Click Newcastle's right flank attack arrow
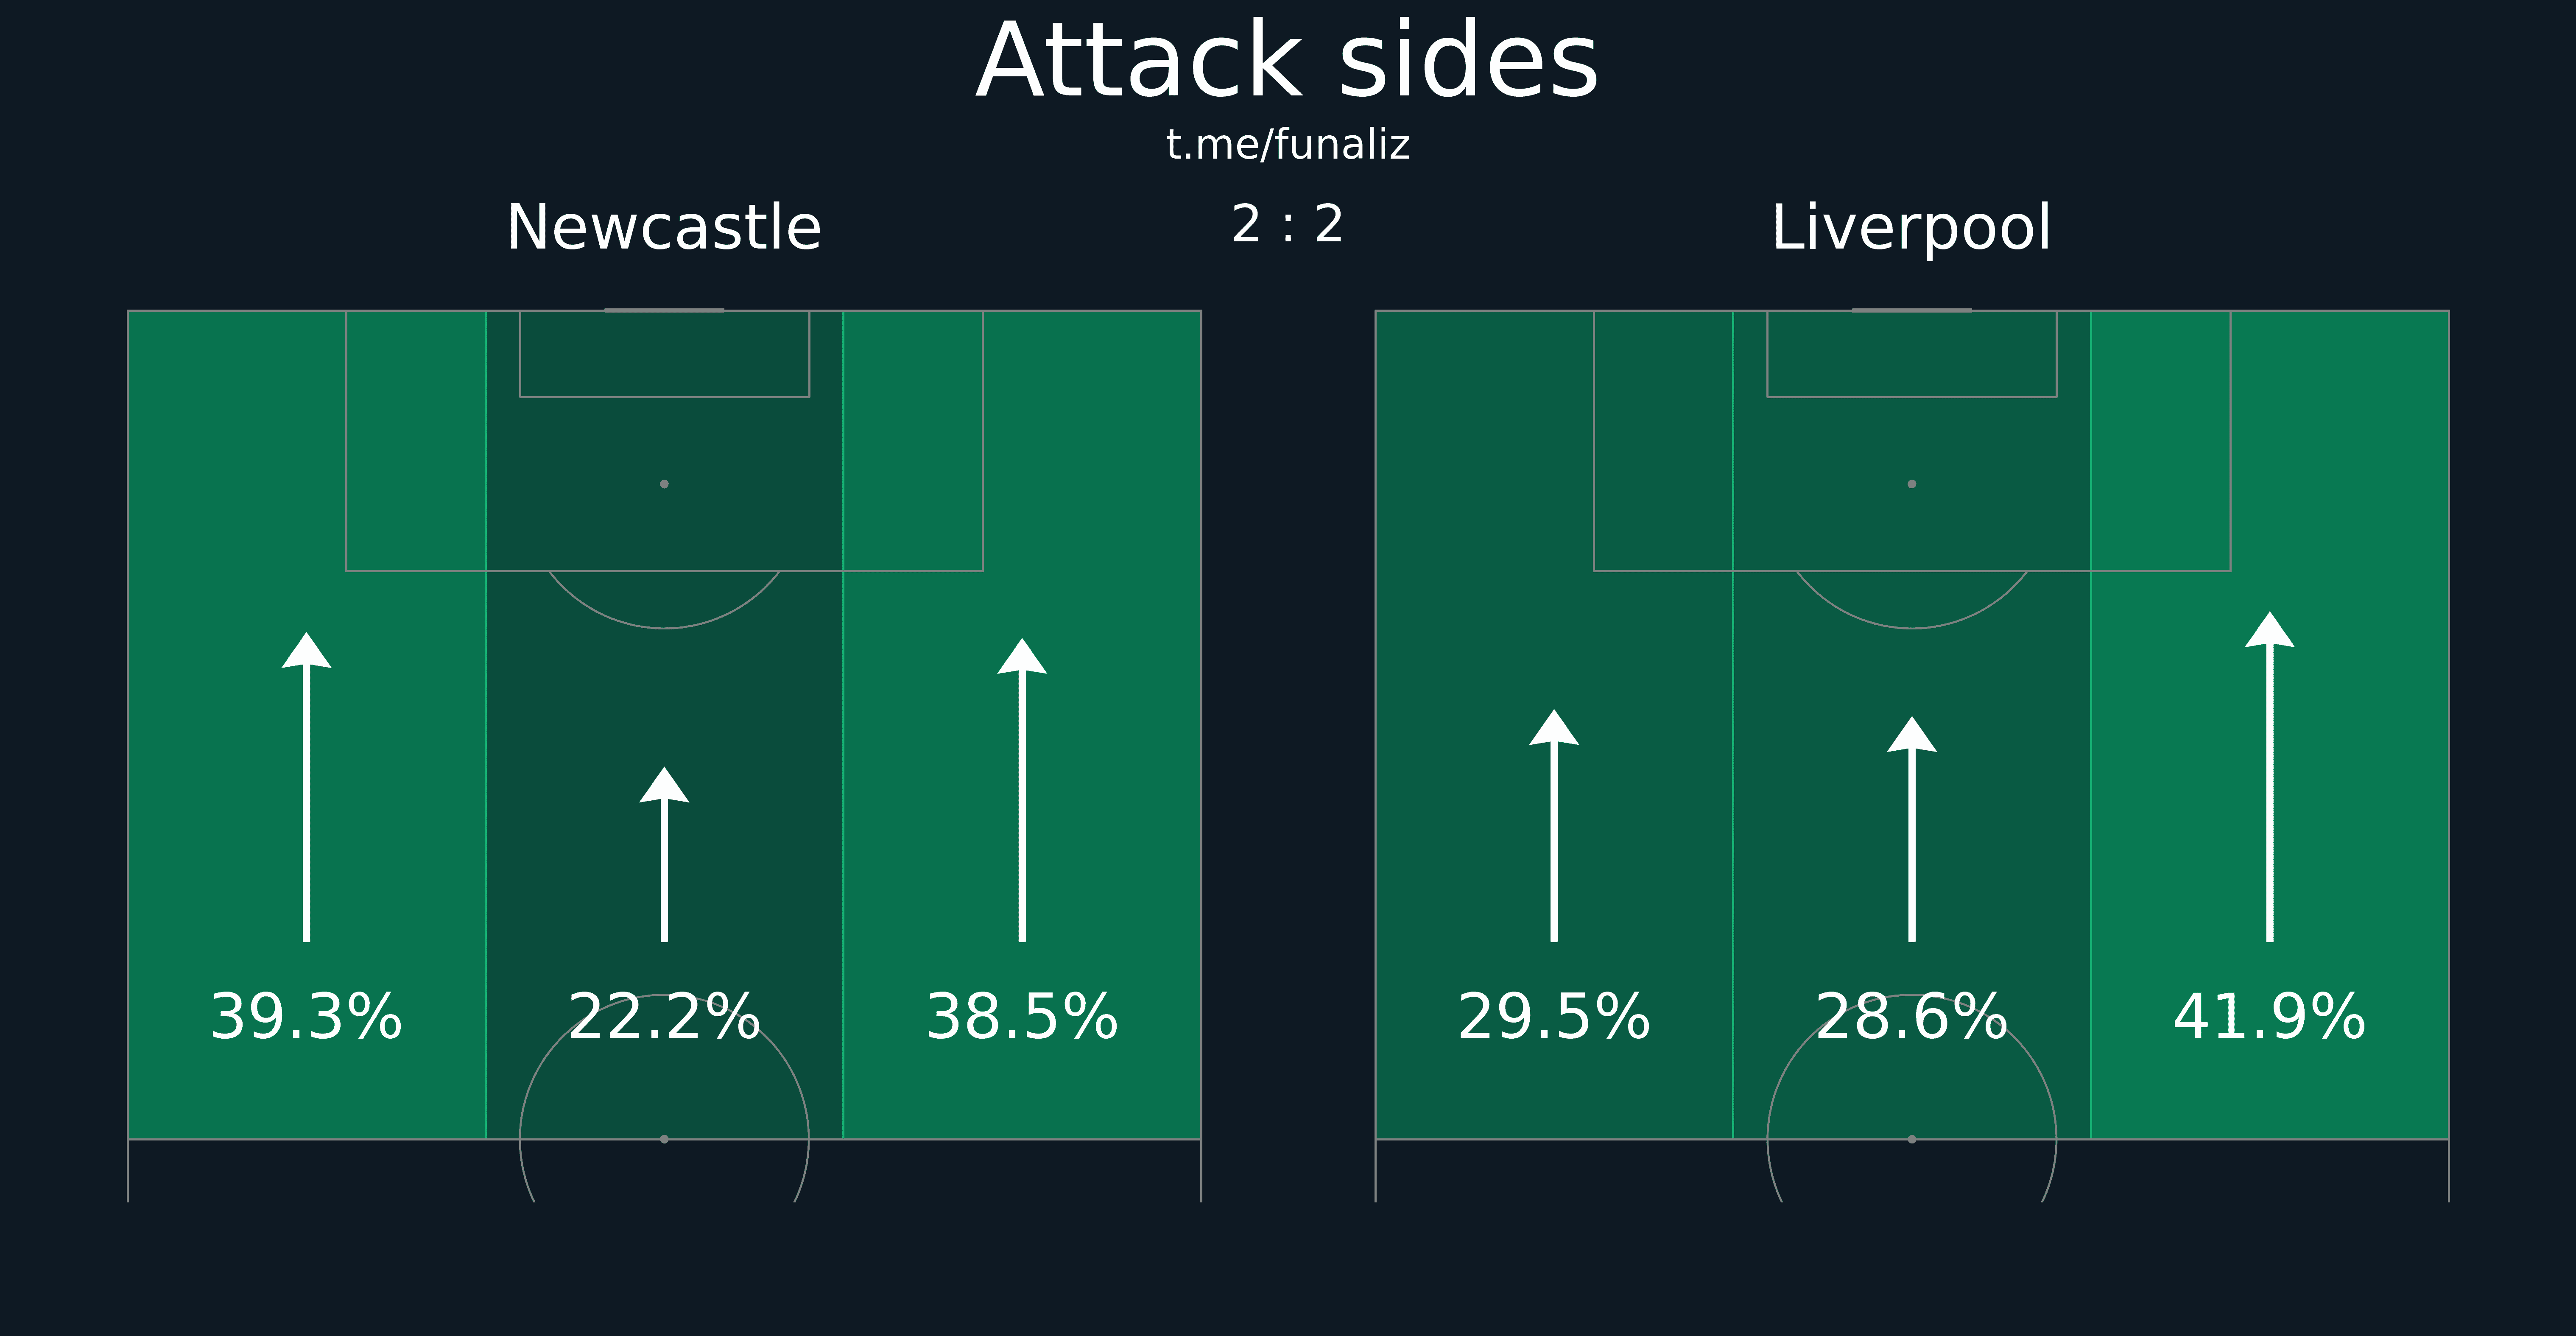 click(1022, 790)
